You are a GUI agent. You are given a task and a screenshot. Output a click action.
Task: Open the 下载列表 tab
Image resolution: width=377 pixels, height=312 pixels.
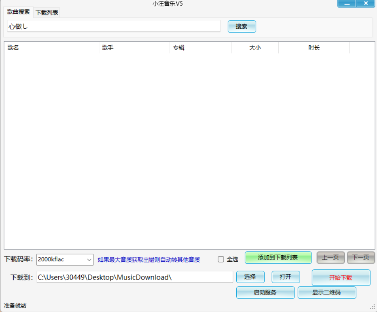pos(47,12)
